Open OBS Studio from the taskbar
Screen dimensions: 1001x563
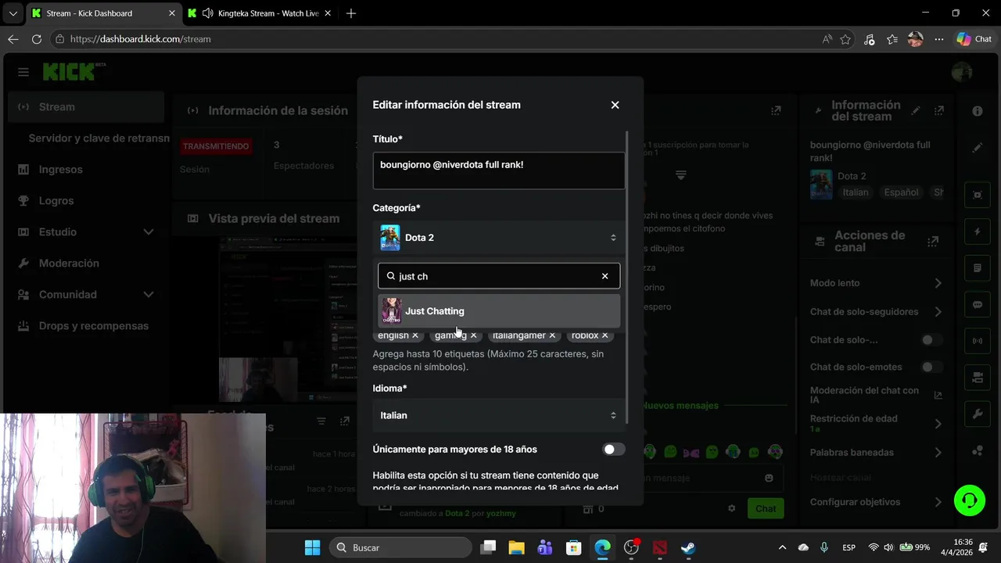(x=631, y=547)
